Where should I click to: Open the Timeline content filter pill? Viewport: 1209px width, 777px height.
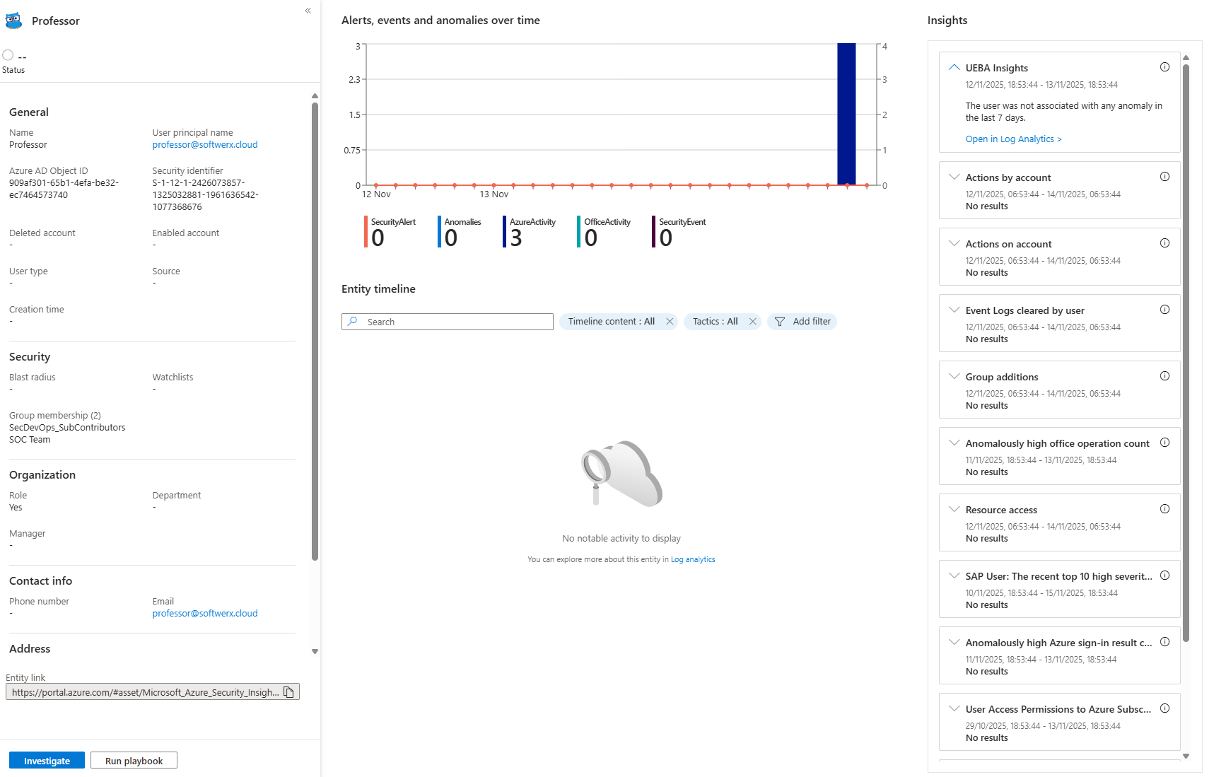[611, 322]
